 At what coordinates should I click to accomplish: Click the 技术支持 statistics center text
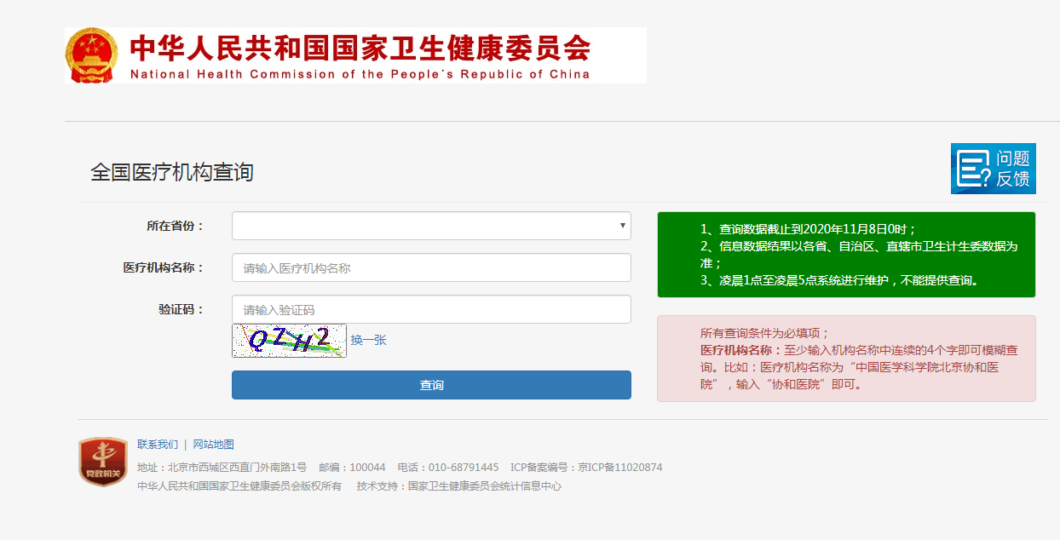tap(459, 486)
